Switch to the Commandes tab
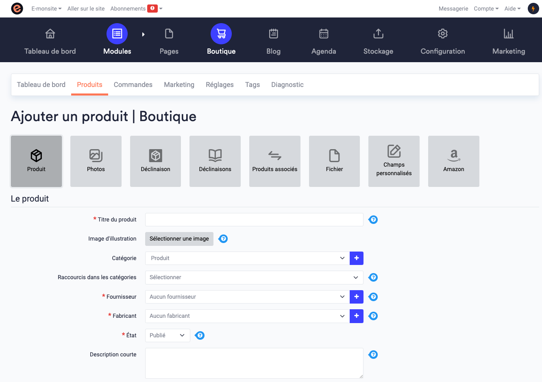 [x=133, y=85]
